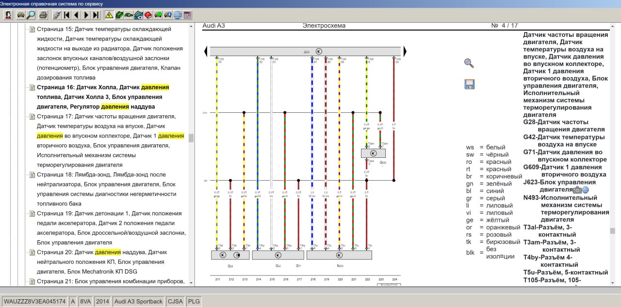Click the page number '№ 4 / 17'
Viewport: 621px width, 307px height.
click(505, 26)
